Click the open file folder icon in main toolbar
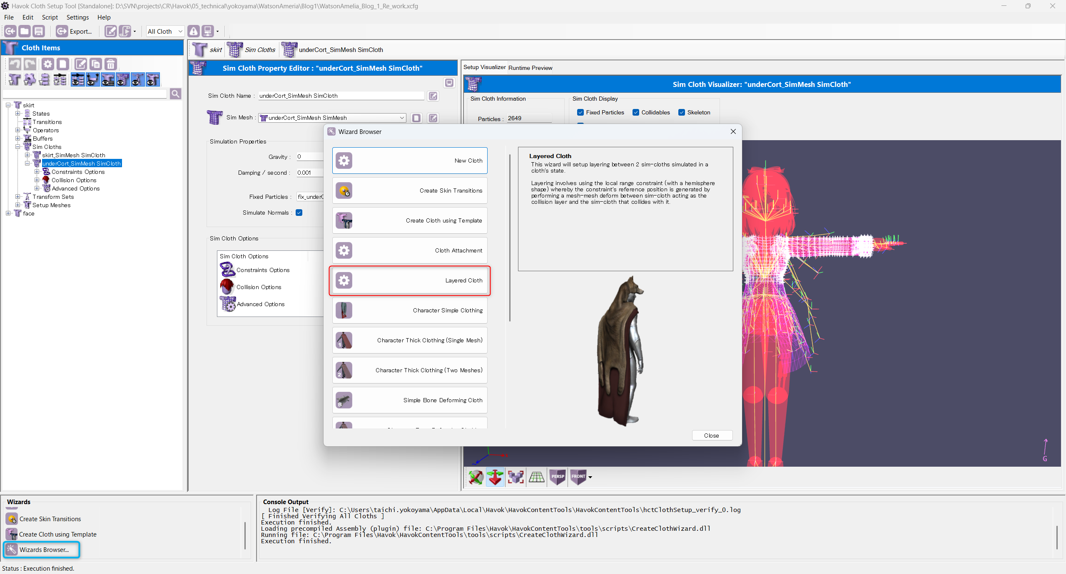 pos(25,31)
